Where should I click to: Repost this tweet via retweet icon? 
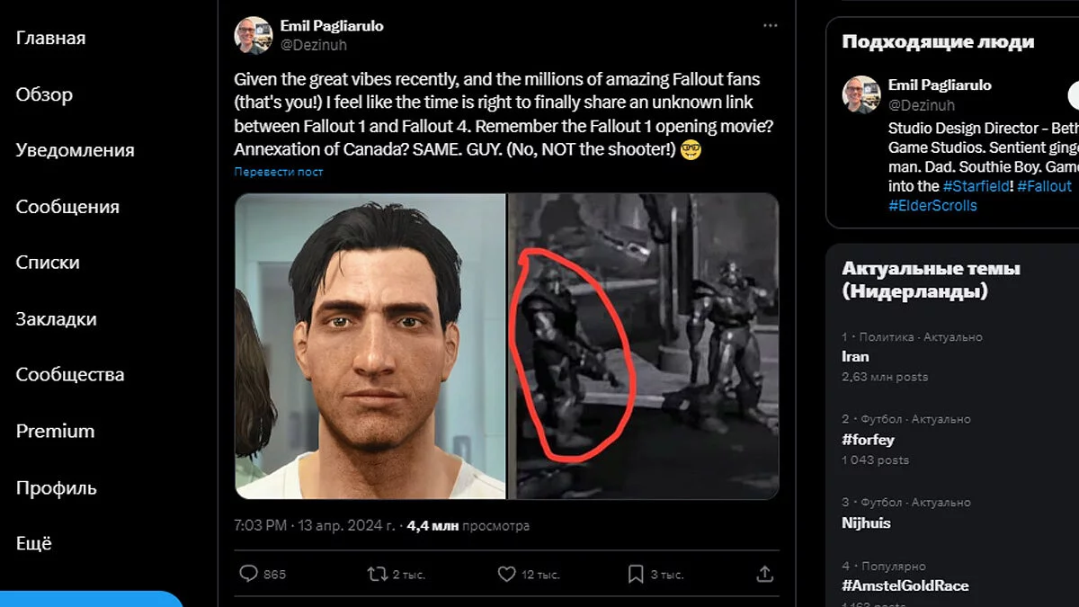[377, 574]
